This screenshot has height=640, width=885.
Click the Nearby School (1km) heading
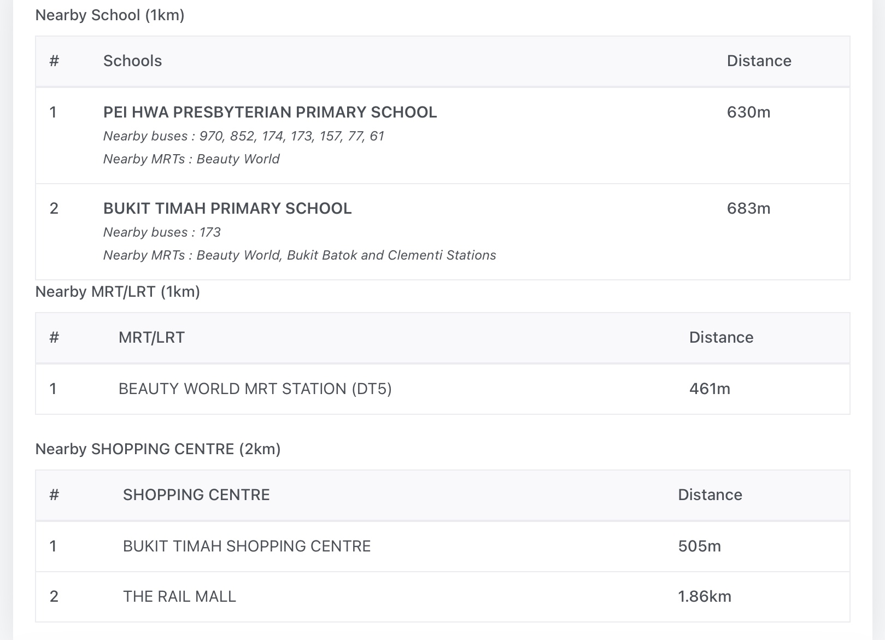click(x=110, y=15)
